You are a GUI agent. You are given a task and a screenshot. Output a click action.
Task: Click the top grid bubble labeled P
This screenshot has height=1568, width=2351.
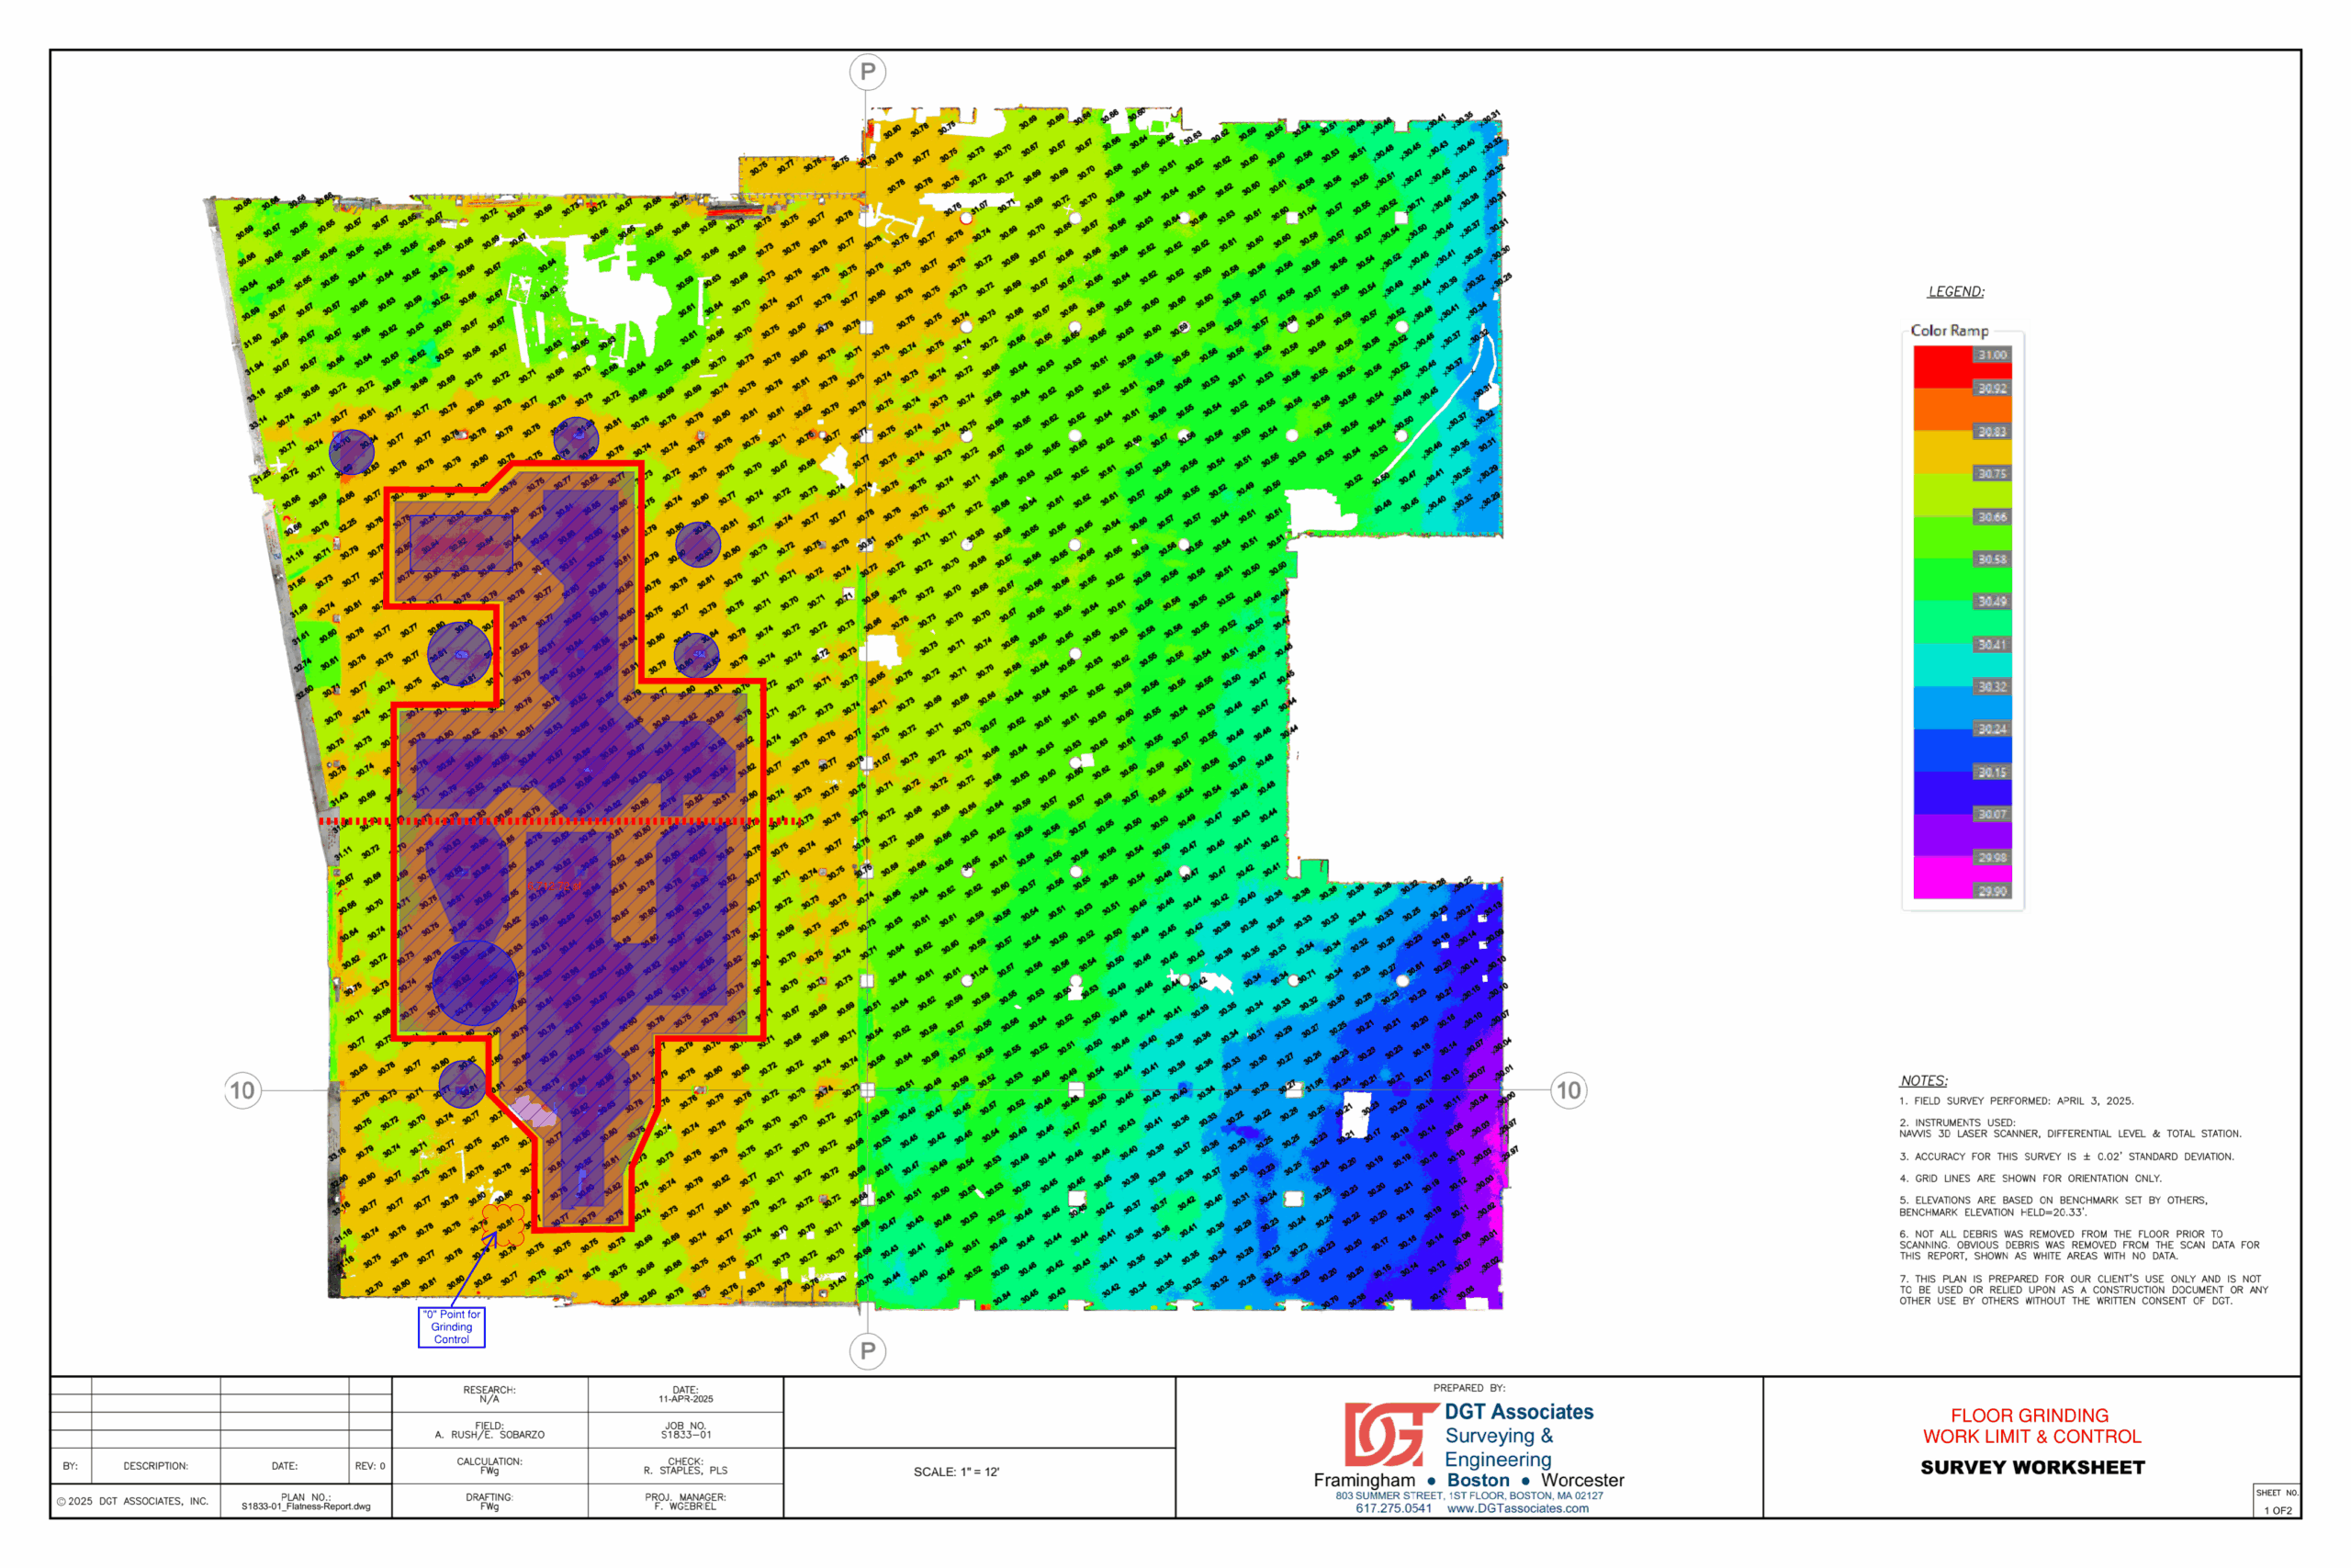(x=868, y=72)
